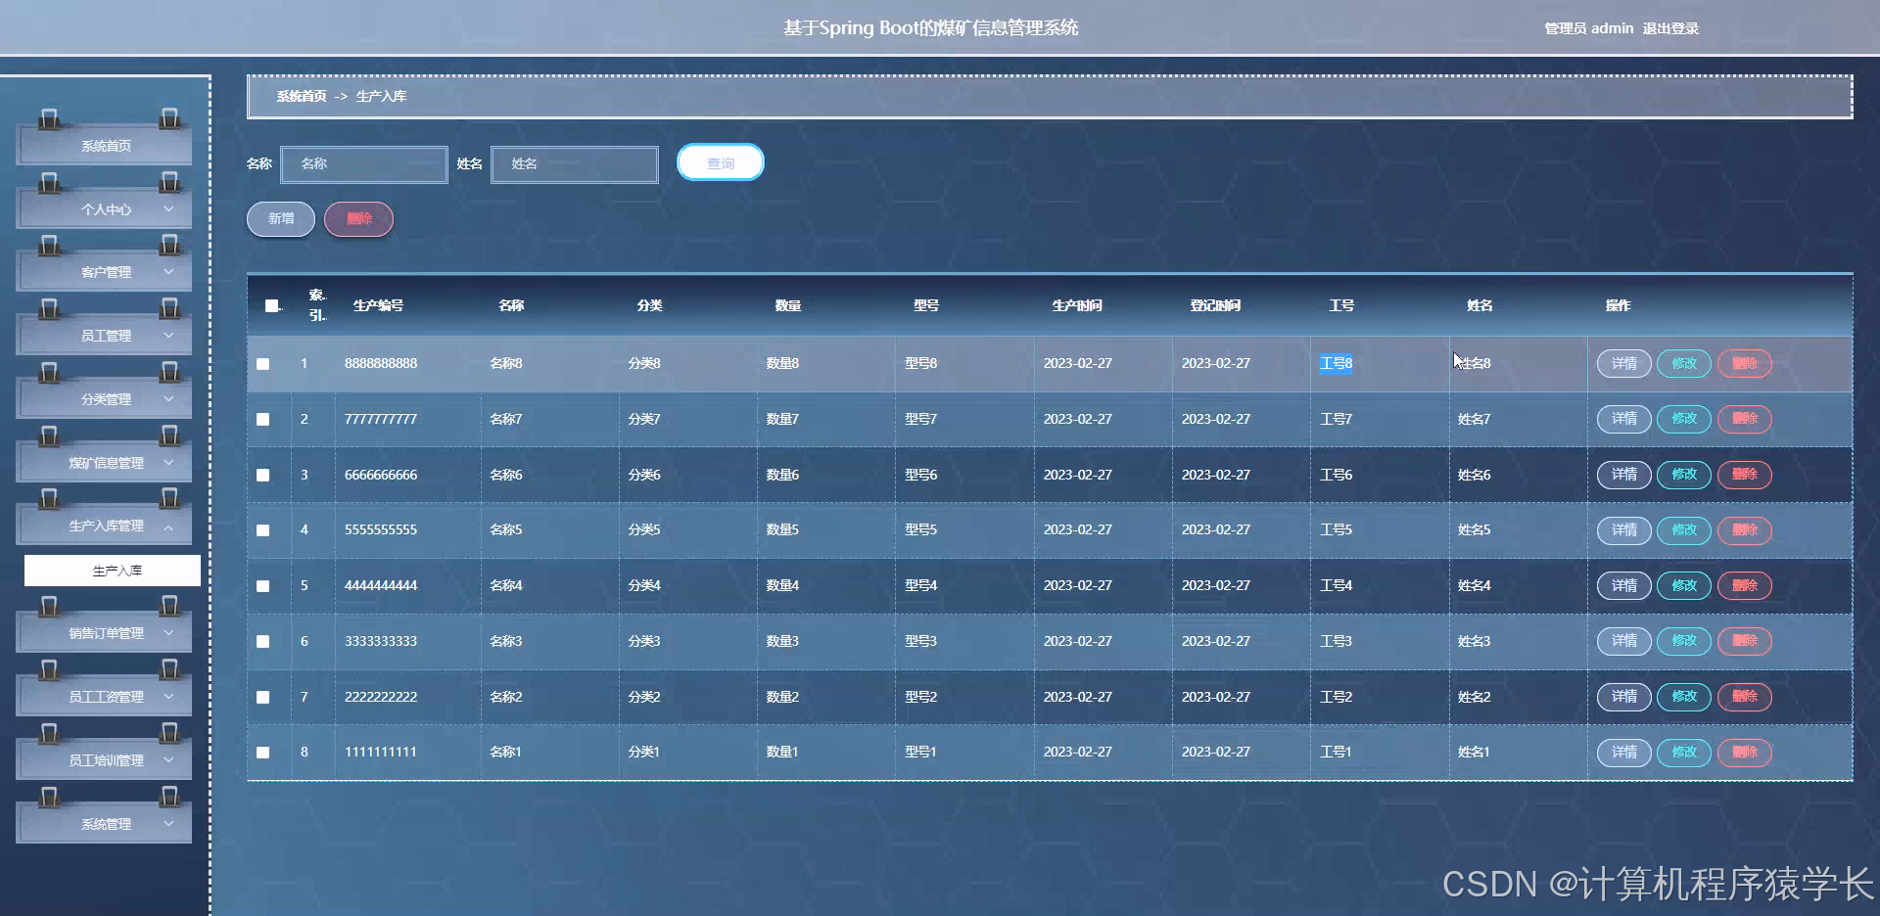Open 详情 for row 名称6
The image size is (1880, 916).
pos(1624,475)
